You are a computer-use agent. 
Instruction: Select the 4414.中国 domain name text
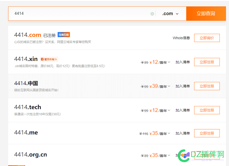[26, 83]
